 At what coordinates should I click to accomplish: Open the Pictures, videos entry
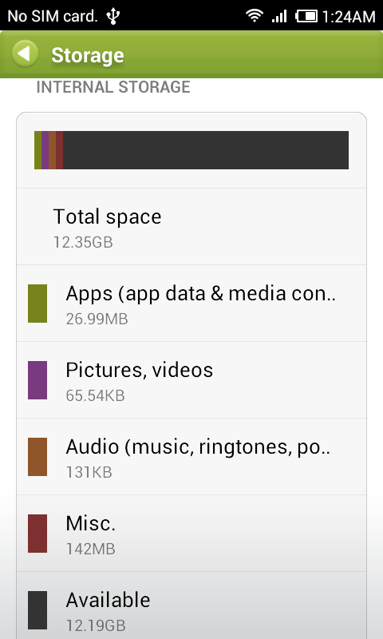click(191, 380)
